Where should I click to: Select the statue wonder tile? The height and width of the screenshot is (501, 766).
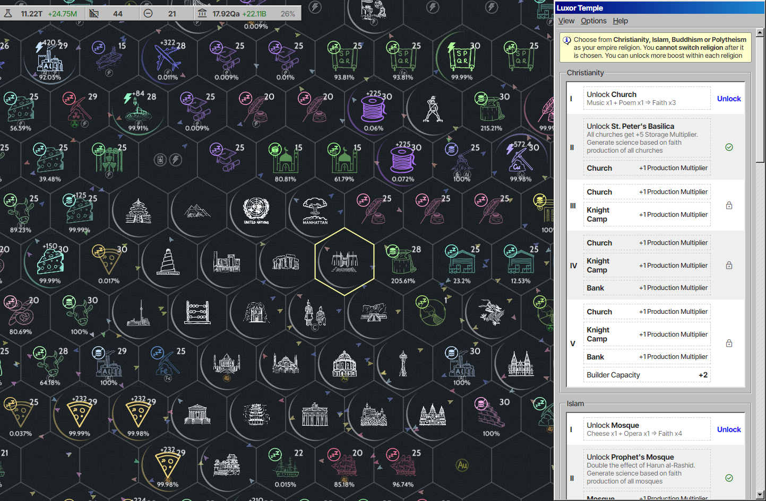(433, 109)
